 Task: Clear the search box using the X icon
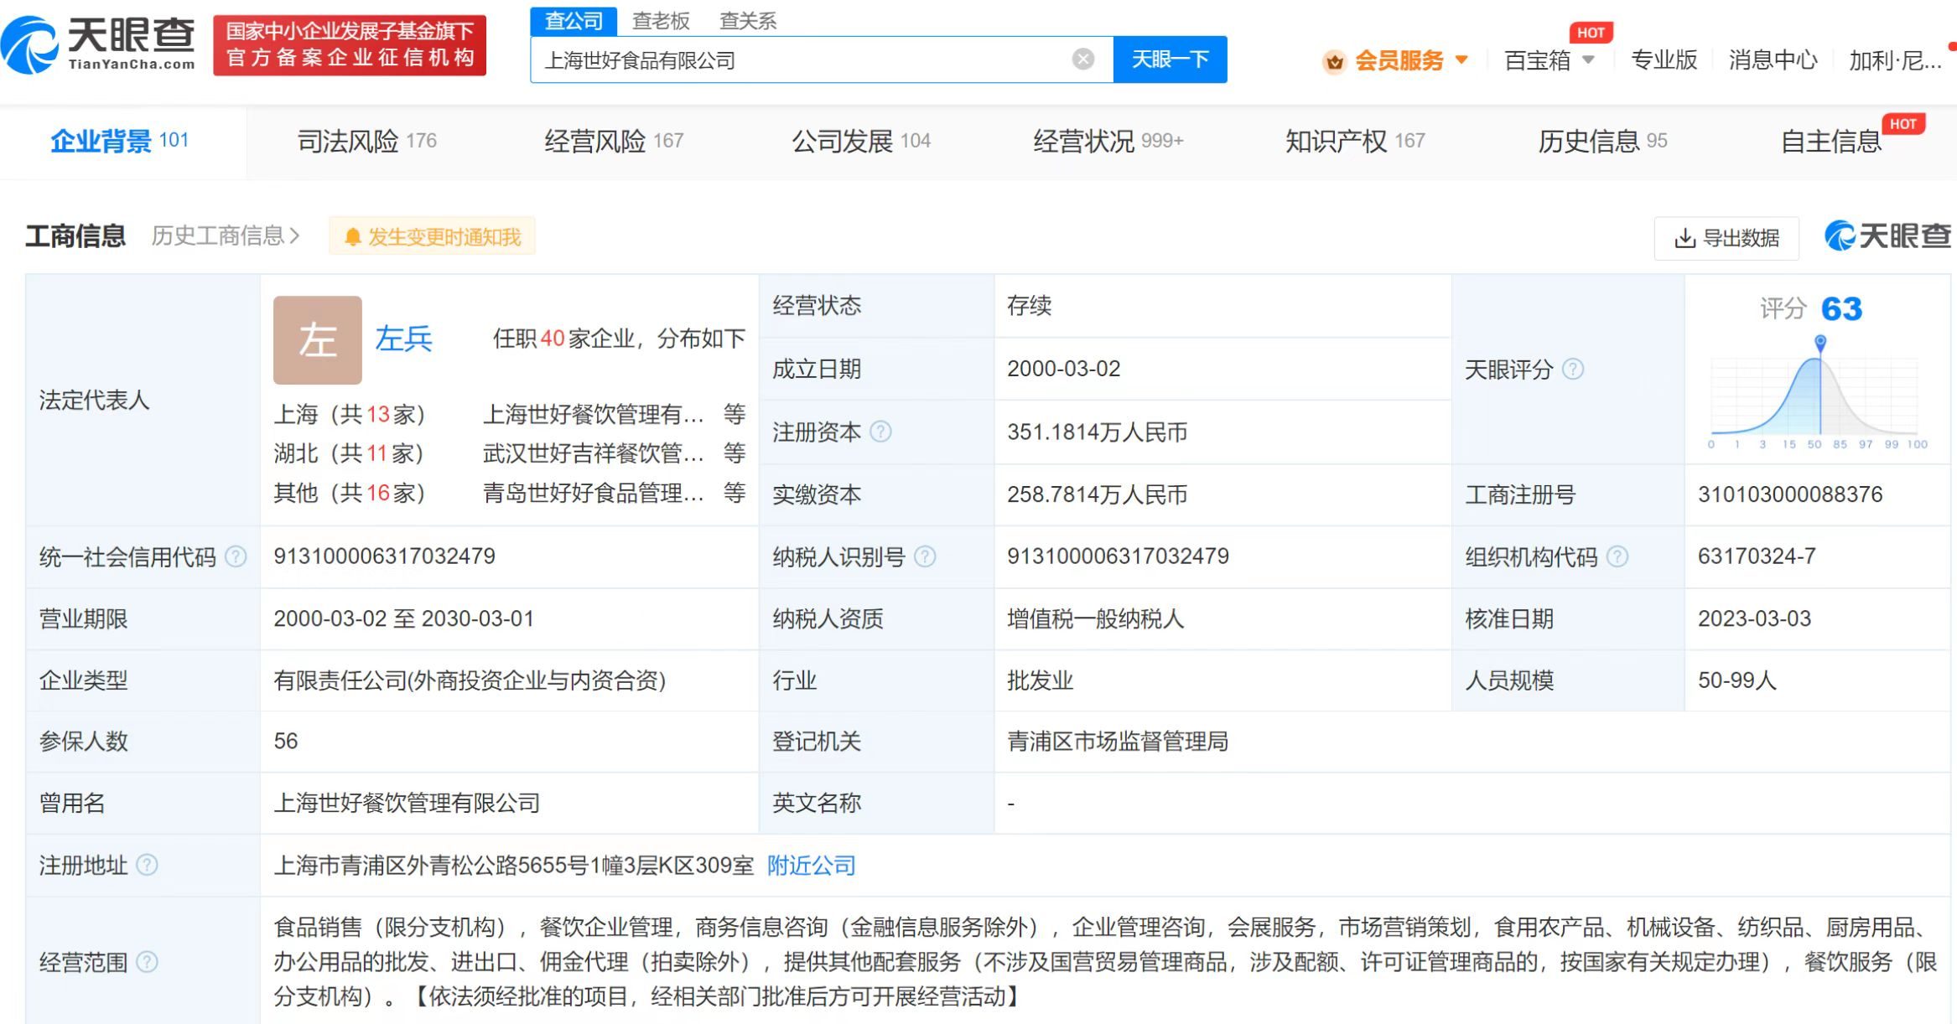[1084, 58]
